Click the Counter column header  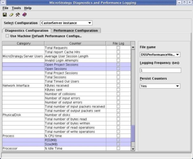click(x=75, y=43)
